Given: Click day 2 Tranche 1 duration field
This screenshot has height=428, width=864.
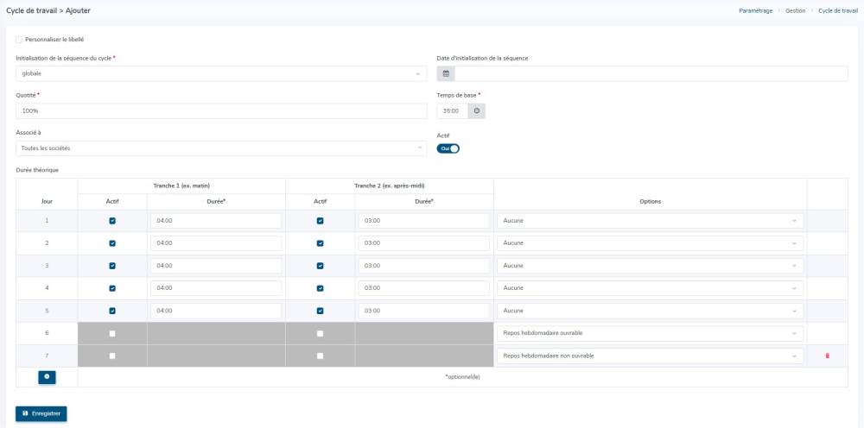Looking at the screenshot, I should coord(216,243).
